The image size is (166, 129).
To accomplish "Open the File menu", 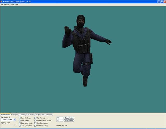I will point(2,5).
